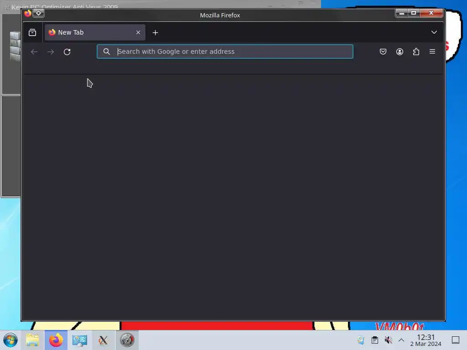
Task: Close the Mozilla Firefox window
Action: 431,13
